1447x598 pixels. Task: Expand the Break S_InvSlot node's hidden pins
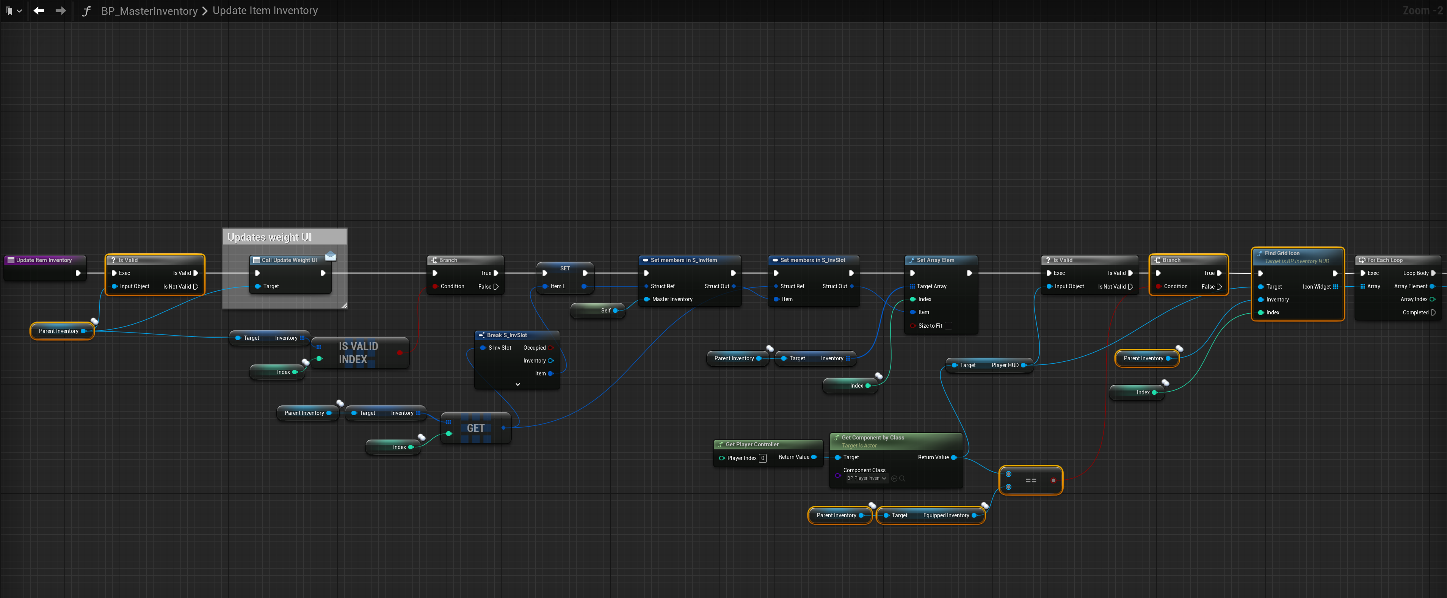[517, 385]
